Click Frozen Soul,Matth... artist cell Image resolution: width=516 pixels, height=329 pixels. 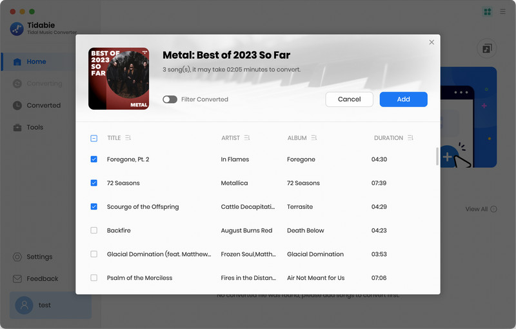[248, 254]
